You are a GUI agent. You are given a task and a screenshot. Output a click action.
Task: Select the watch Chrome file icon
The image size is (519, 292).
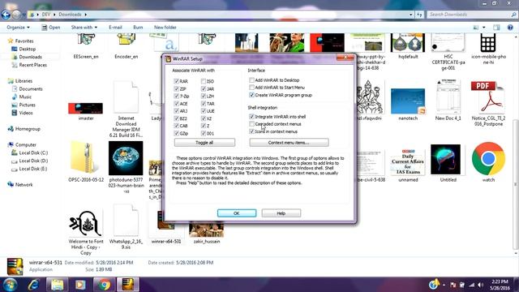[x=488, y=159]
